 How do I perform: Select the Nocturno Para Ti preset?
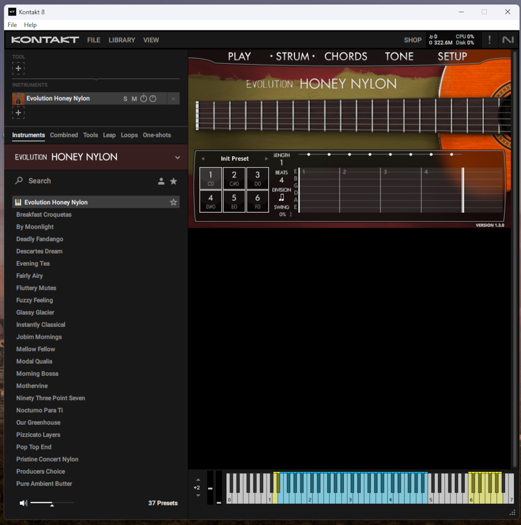click(x=40, y=410)
